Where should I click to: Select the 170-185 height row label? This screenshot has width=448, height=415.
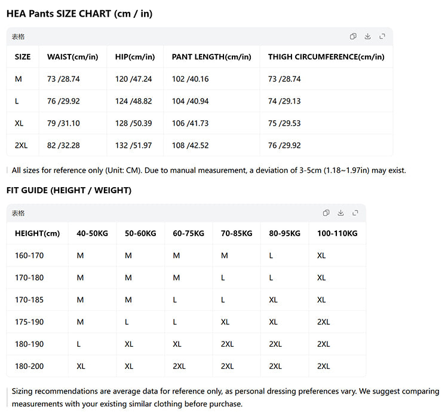pyautogui.click(x=29, y=300)
